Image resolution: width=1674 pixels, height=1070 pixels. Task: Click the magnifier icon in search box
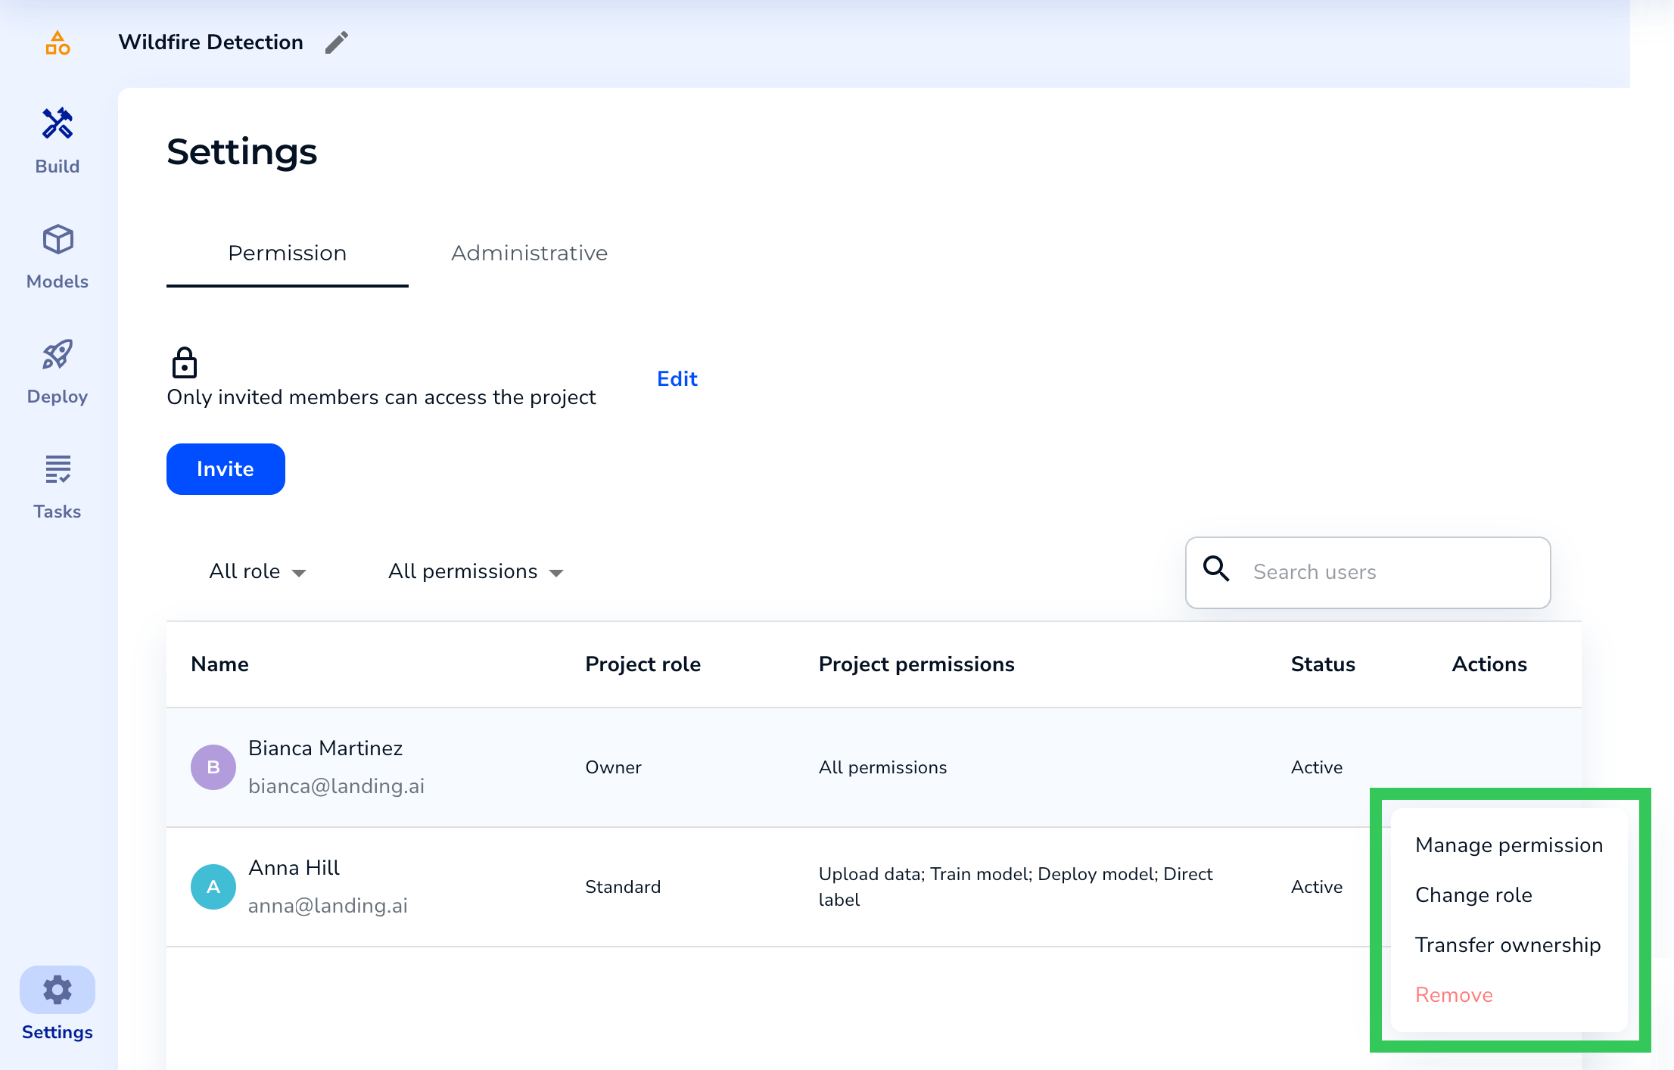(x=1216, y=569)
